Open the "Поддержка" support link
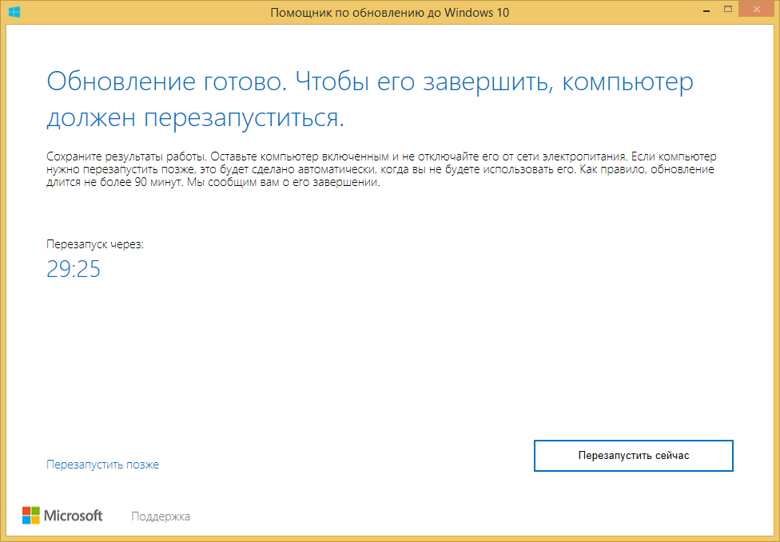Screen dimensions: 780x542 [x=161, y=516]
